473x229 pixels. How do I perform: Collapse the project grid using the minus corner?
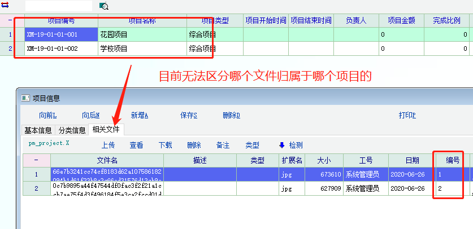[10, 20]
